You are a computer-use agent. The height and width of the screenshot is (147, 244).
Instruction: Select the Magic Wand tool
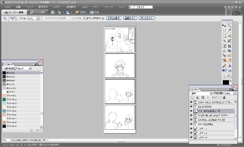[x=224, y=41]
